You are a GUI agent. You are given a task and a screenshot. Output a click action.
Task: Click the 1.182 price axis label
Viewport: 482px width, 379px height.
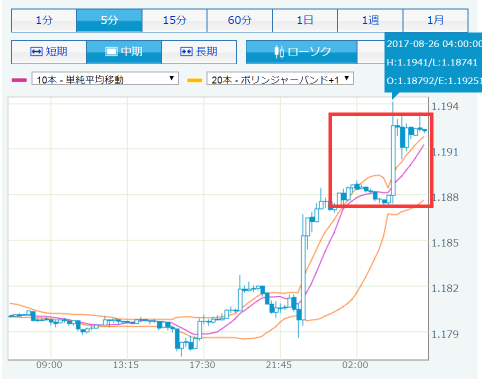(445, 288)
